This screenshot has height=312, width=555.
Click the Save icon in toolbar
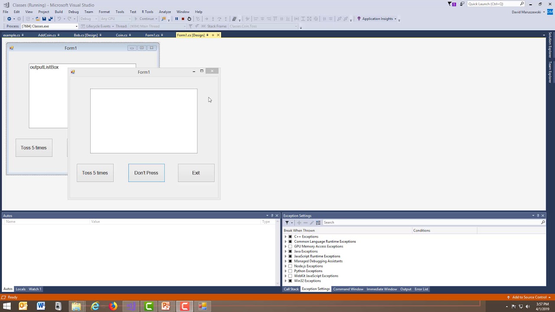tap(44, 19)
